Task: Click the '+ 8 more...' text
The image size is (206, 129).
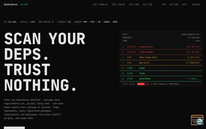Action: coord(193,79)
